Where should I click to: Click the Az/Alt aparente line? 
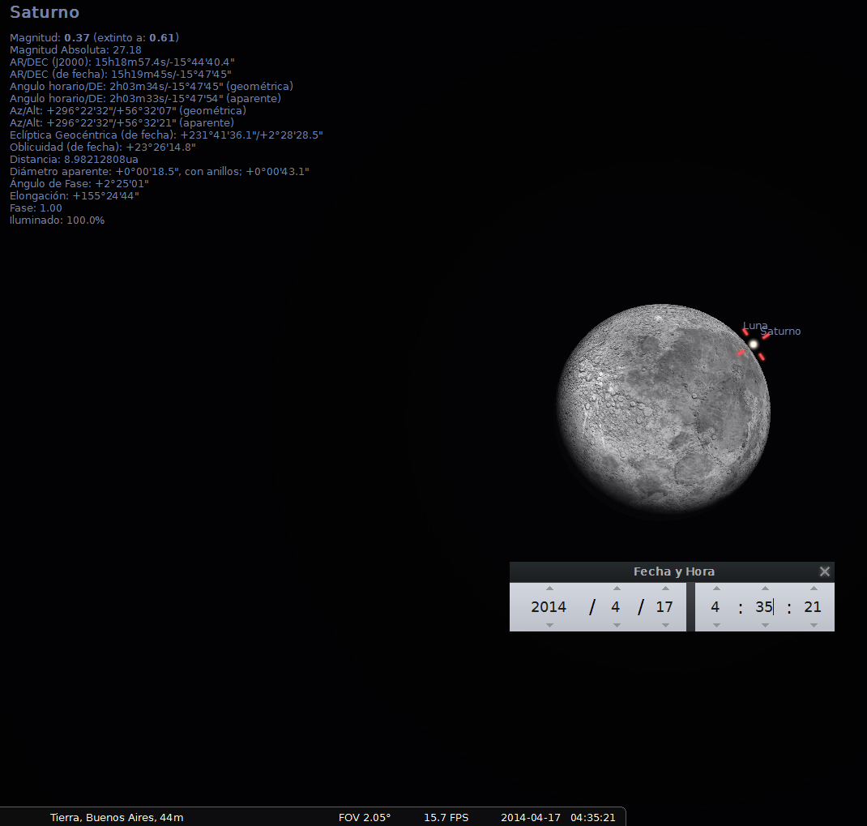click(122, 123)
